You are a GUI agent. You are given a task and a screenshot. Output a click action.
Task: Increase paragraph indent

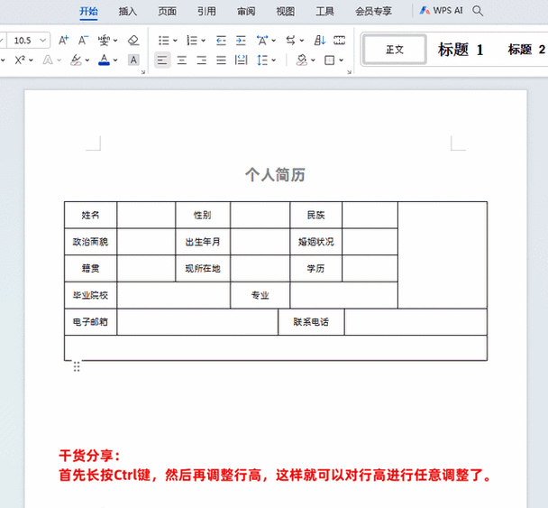click(x=241, y=41)
